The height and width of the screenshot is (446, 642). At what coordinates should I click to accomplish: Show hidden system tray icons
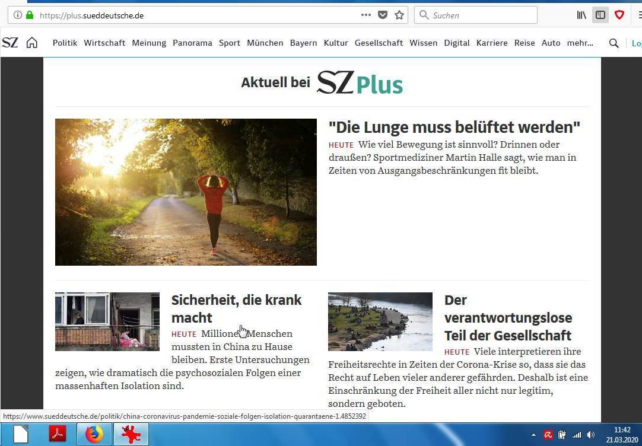click(x=533, y=435)
